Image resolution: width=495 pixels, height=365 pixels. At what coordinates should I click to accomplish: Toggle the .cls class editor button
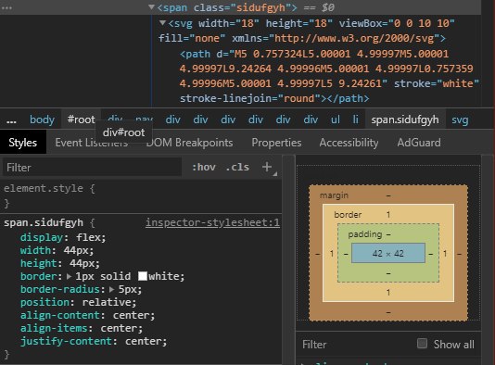click(237, 167)
